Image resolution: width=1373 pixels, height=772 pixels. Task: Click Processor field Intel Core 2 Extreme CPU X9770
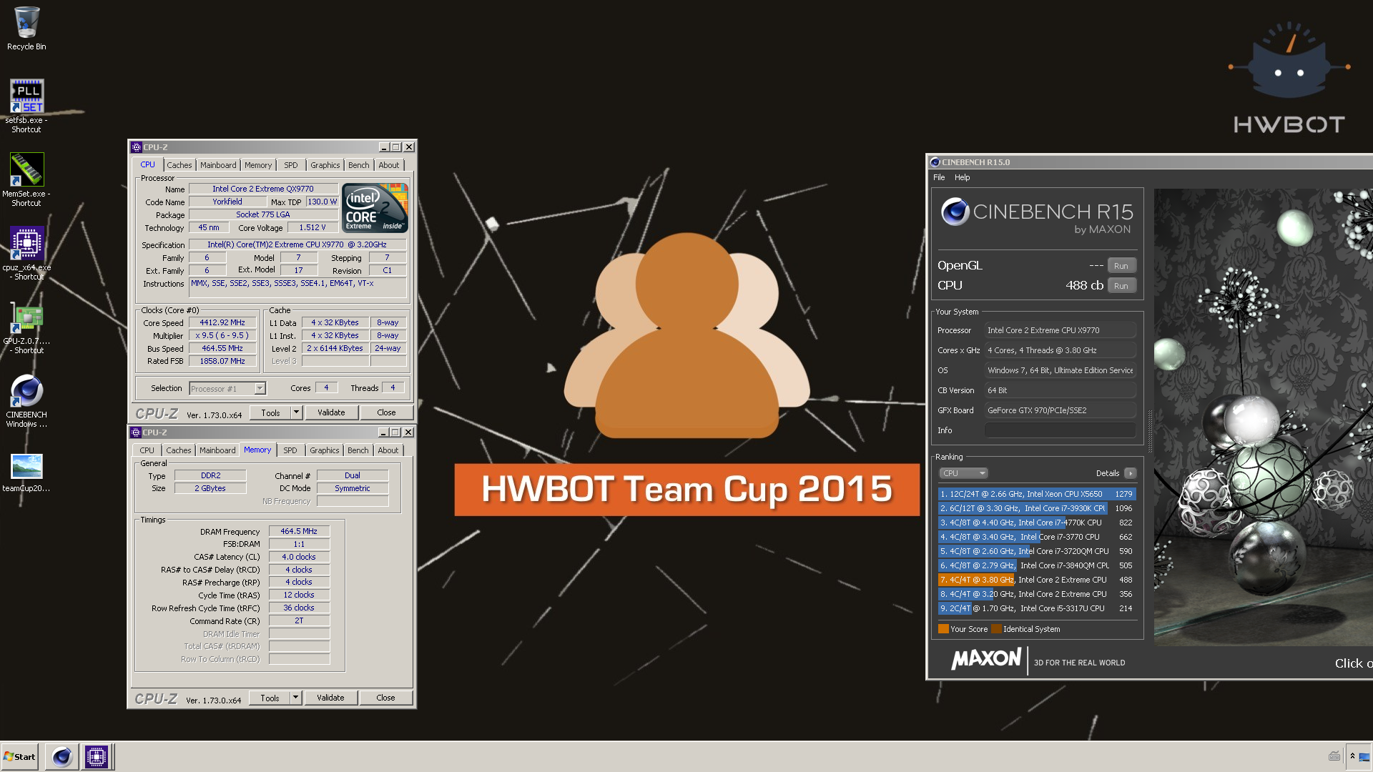click(1060, 330)
